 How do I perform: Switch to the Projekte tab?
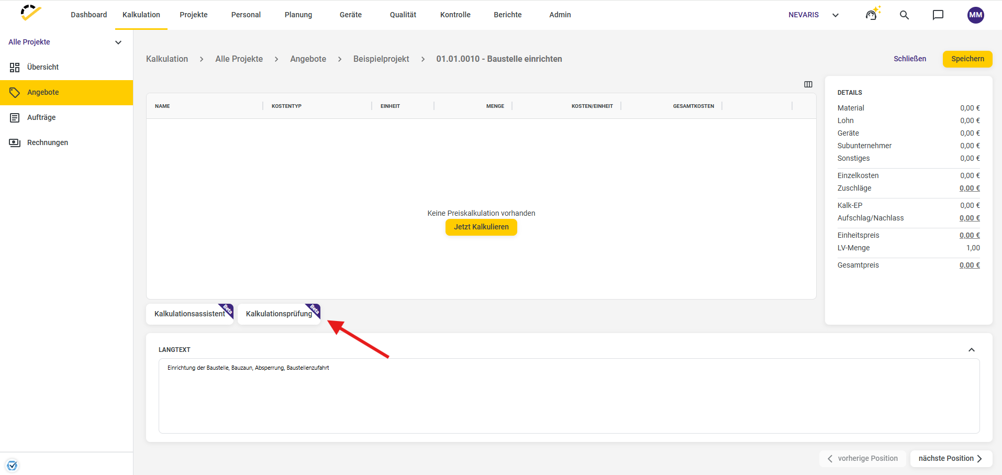pos(194,15)
